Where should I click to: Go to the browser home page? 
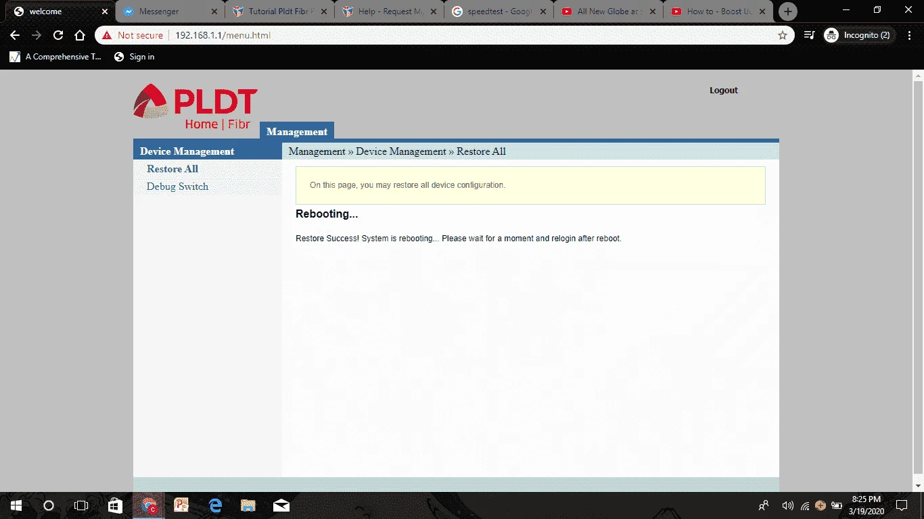[x=80, y=35]
